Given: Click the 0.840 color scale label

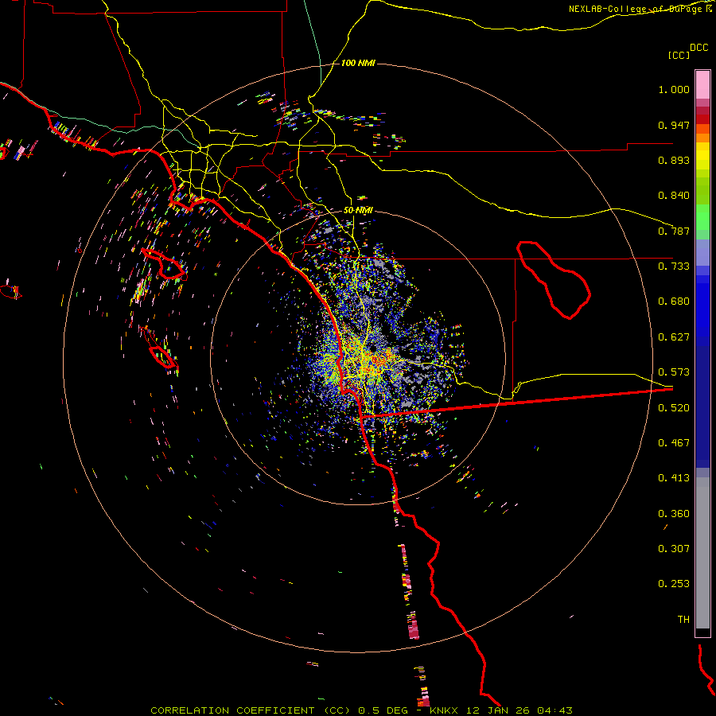Looking at the screenshot, I should [x=674, y=196].
